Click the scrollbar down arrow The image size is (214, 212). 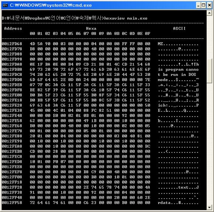tap(209, 207)
